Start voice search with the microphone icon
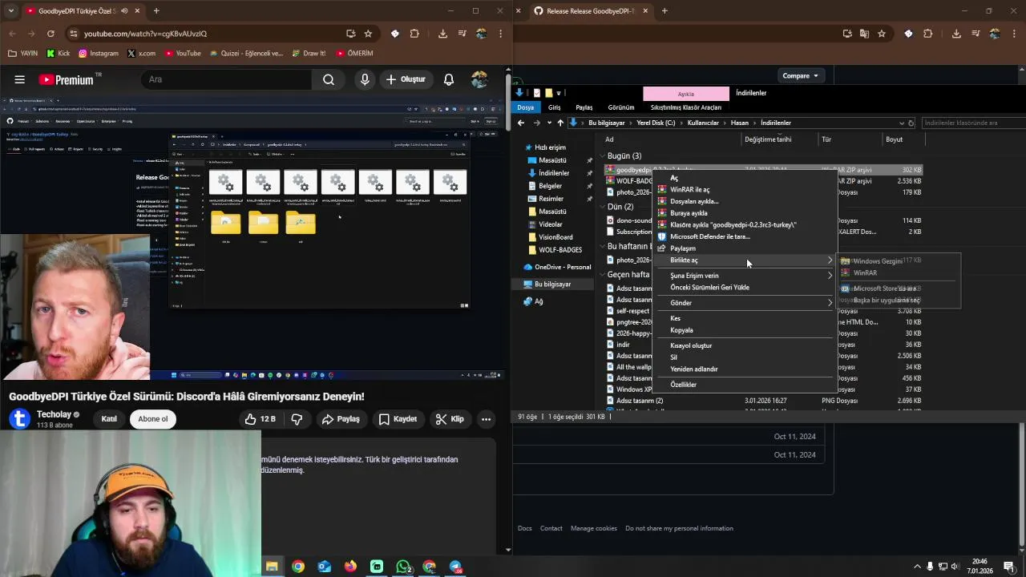This screenshot has width=1026, height=577. [x=365, y=79]
